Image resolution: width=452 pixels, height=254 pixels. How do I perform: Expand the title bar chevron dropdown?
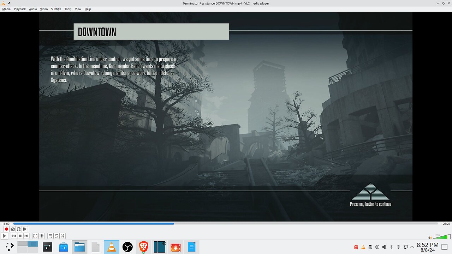[438, 3]
